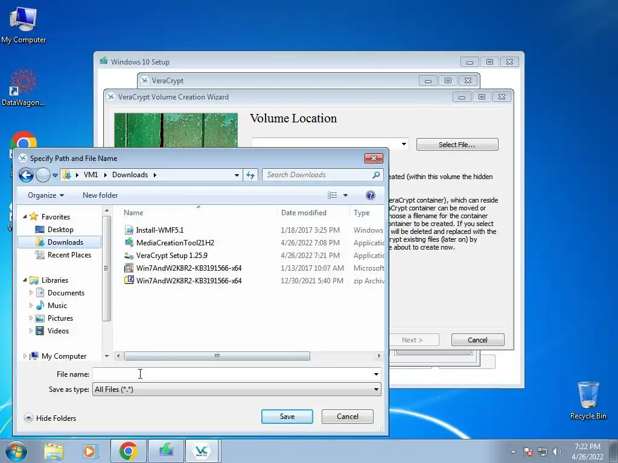The width and height of the screenshot is (618, 463).
Task: Click Cancel in the VeraCrypt Volume Creation Wizard
Action: [x=478, y=340]
